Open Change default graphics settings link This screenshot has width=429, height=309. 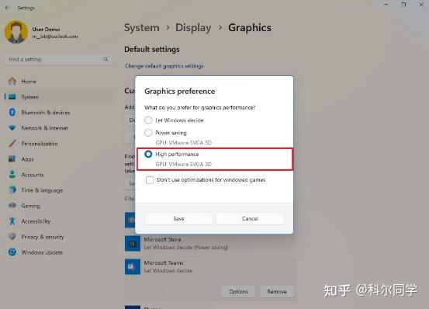[164, 66]
